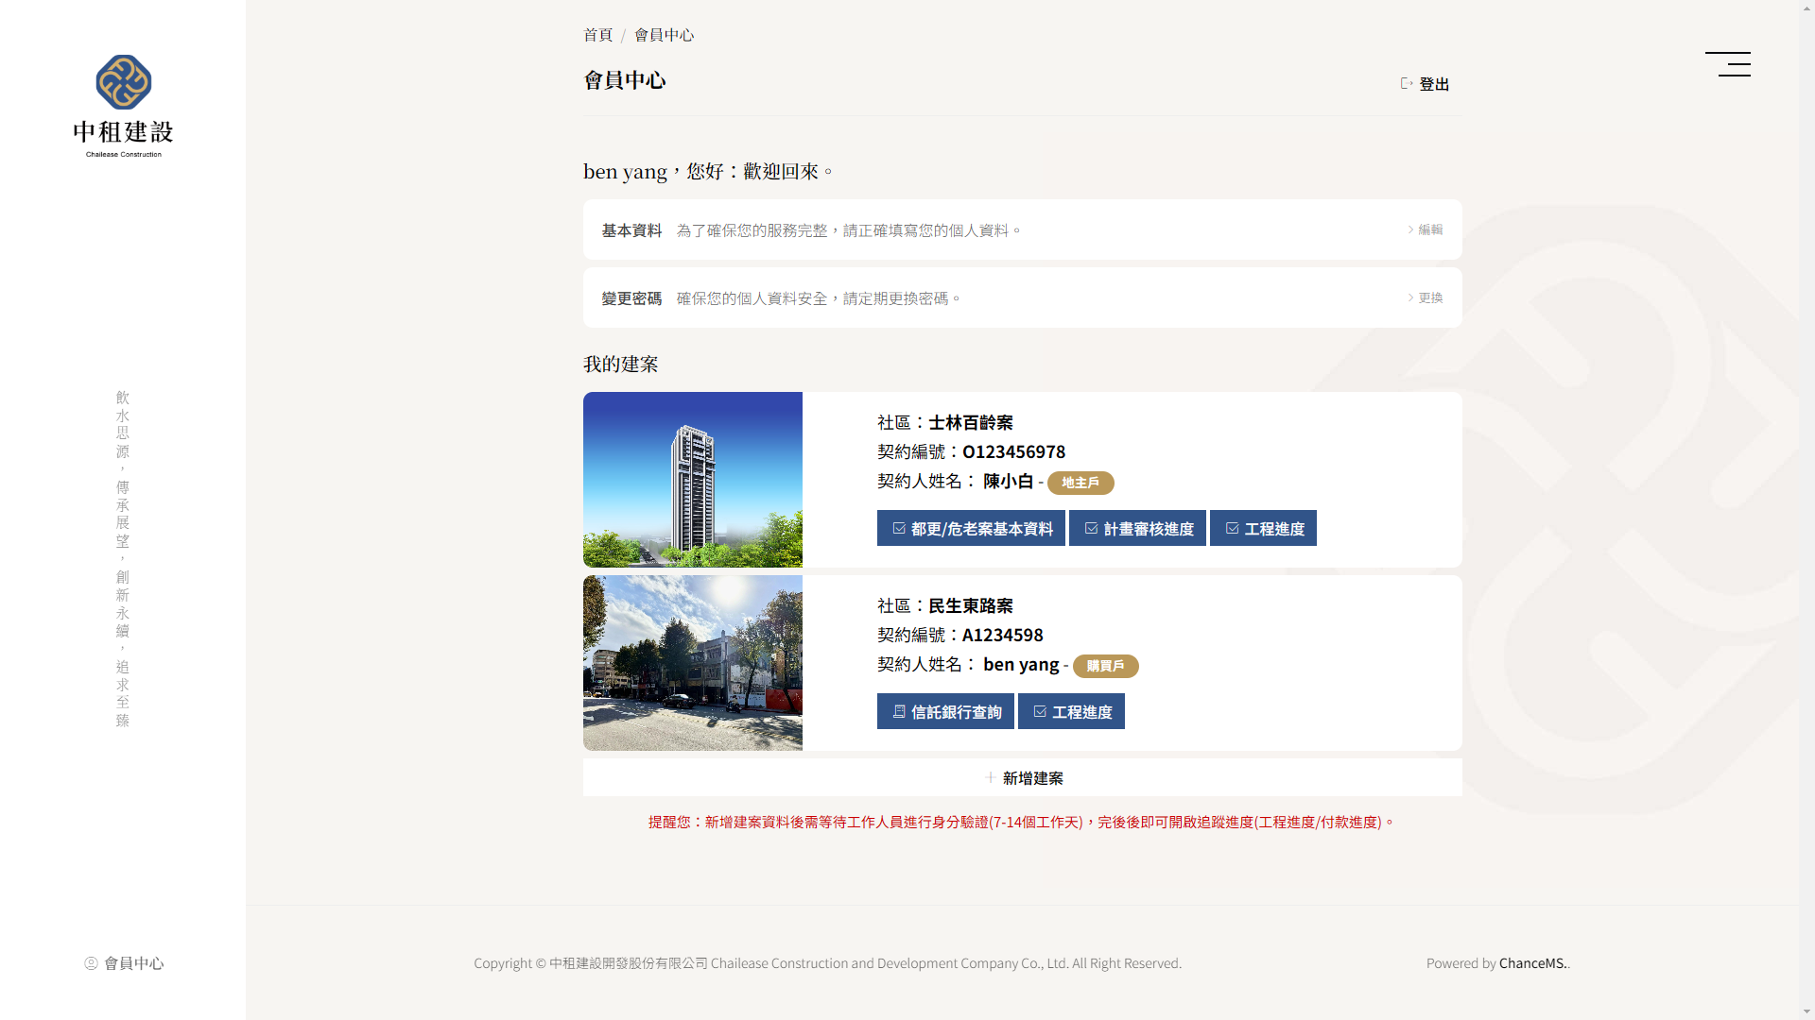Open the 首頁 breadcrumb link
The height and width of the screenshot is (1020, 1815).
tap(597, 35)
